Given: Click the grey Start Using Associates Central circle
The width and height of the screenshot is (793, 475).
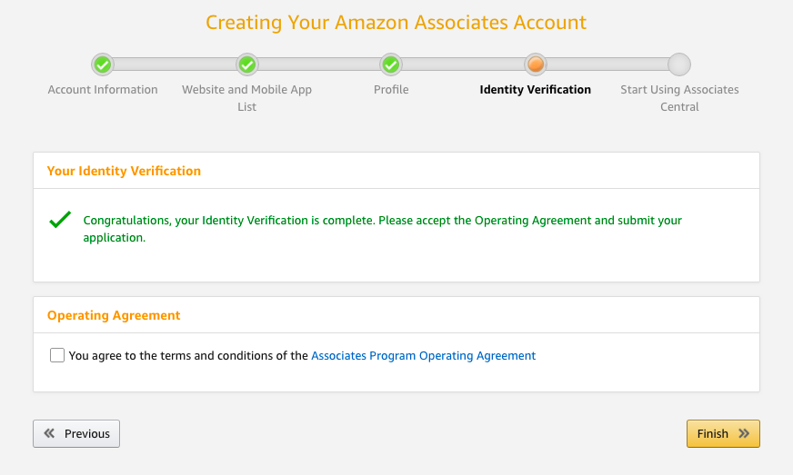Looking at the screenshot, I should click(679, 64).
